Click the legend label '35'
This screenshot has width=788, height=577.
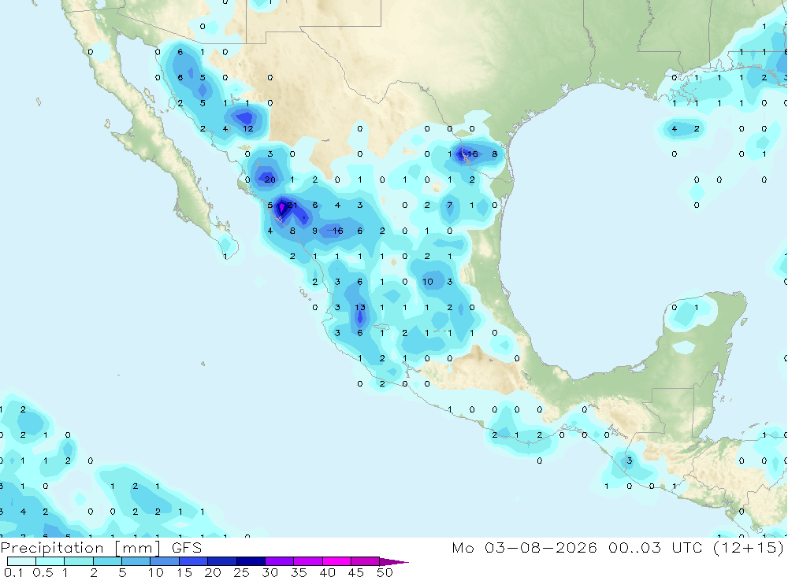tap(299, 572)
